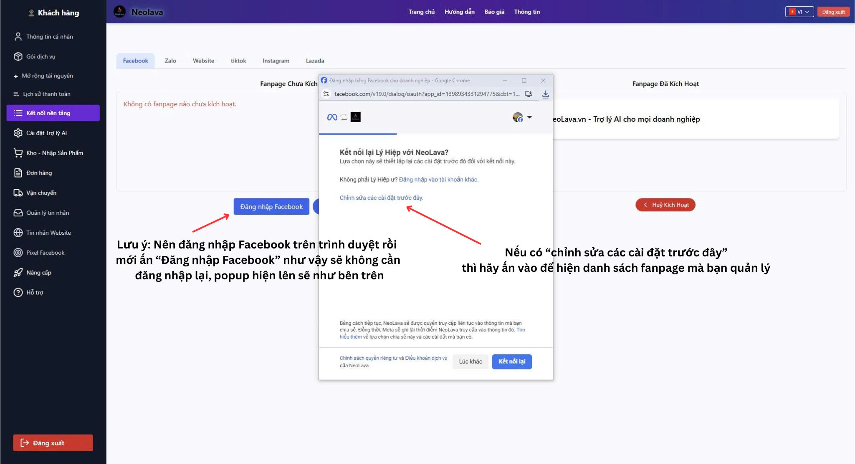Open Cài đặt Trợ lý AI gear icon
Image resolution: width=855 pixels, height=464 pixels.
coord(17,133)
